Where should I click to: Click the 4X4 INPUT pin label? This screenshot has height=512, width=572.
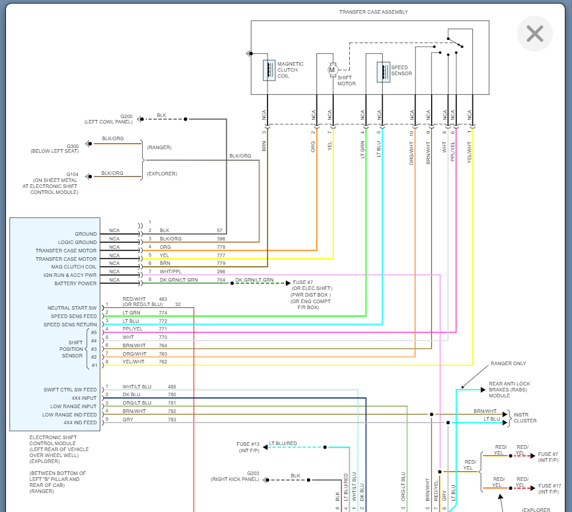(x=84, y=398)
